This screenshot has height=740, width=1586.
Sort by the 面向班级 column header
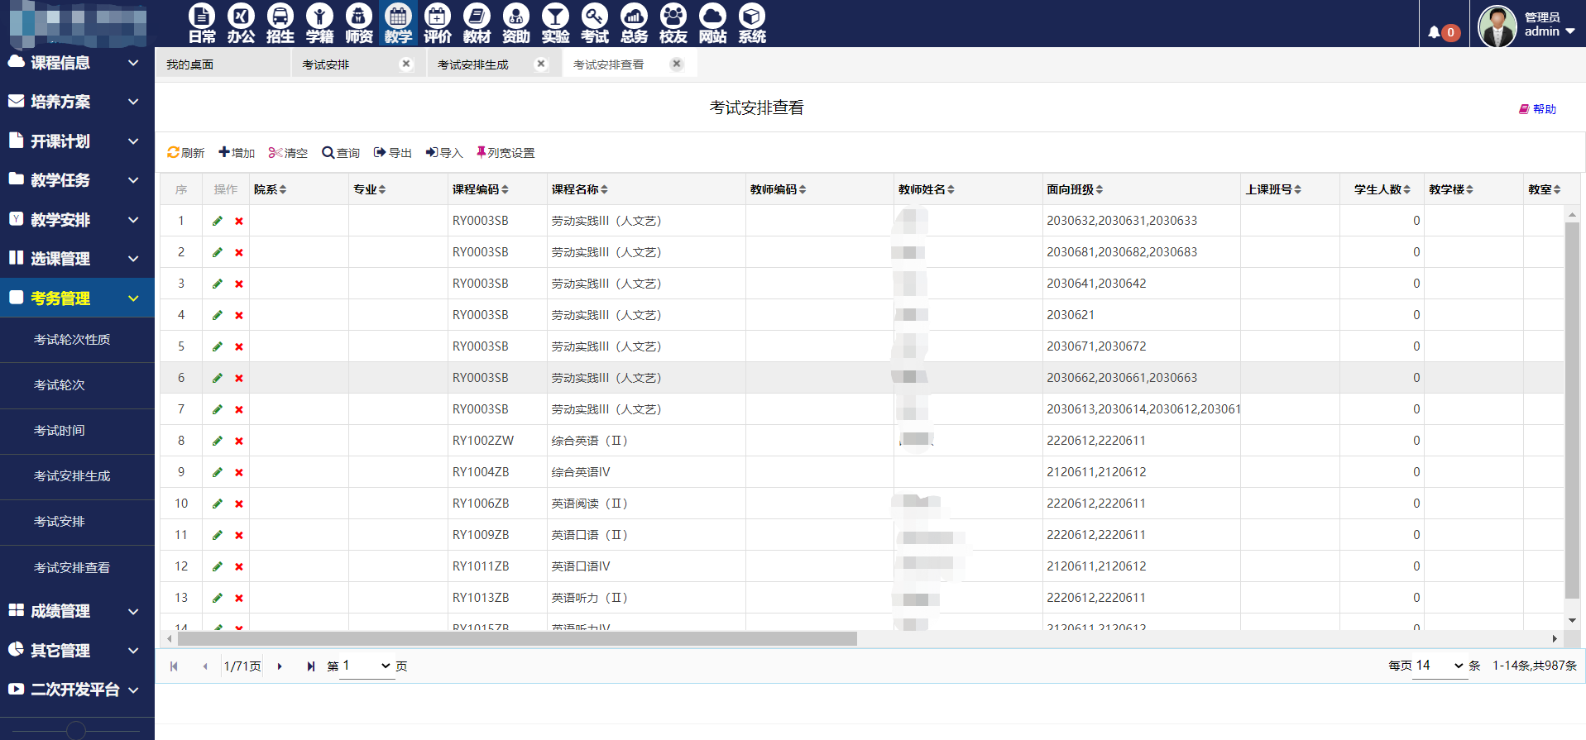point(1075,189)
